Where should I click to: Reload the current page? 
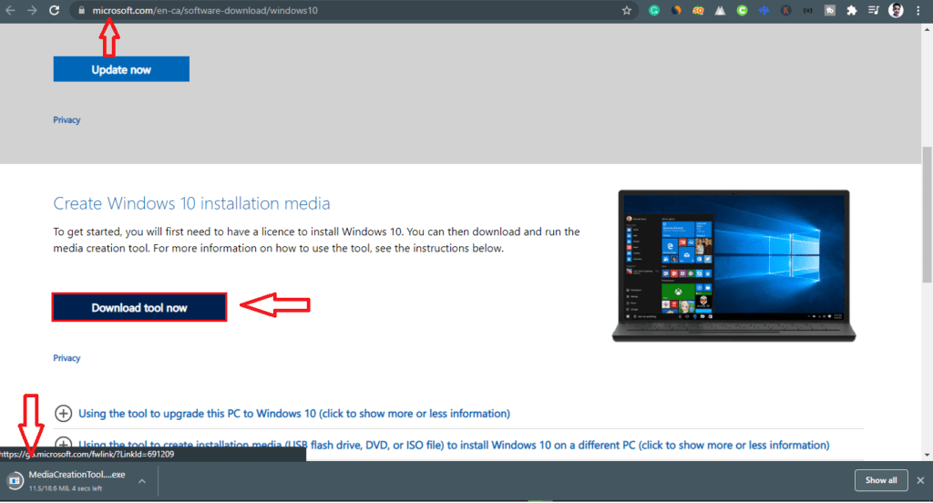tap(54, 10)
